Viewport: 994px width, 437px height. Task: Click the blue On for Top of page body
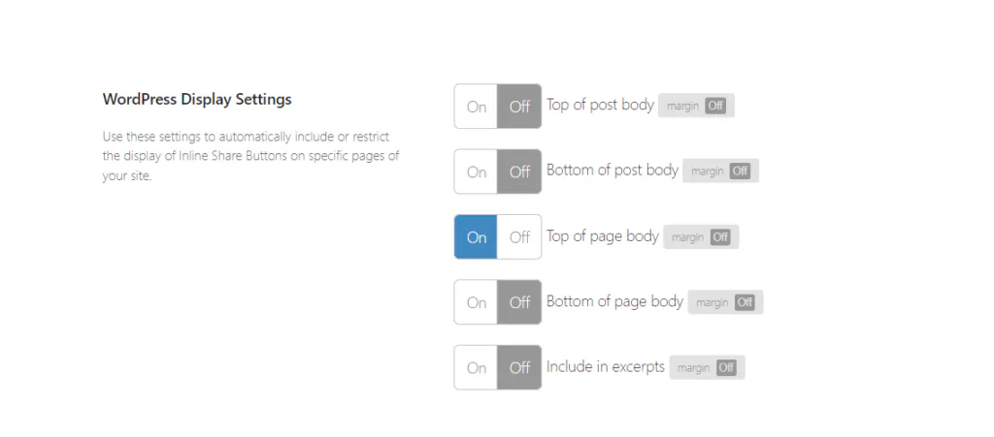pyautogui.click(x=477, y=237)
